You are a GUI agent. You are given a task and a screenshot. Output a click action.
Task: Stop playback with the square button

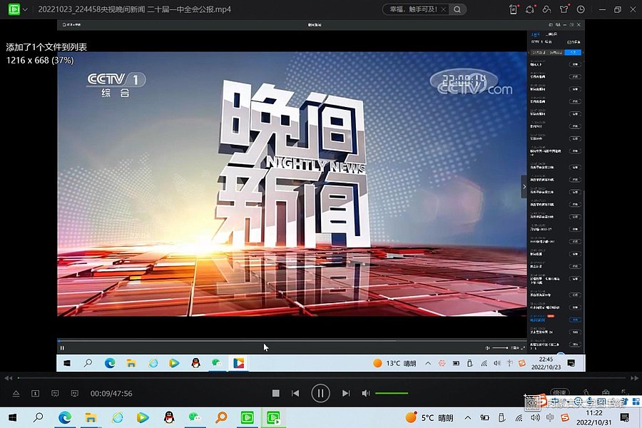tap(275, 393)
